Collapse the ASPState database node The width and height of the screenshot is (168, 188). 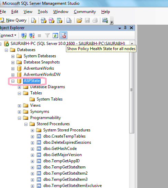tap(13, 81)
